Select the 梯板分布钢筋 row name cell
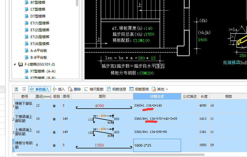The width and height of the screenshot is (247, 157). (x=25, y=145)
